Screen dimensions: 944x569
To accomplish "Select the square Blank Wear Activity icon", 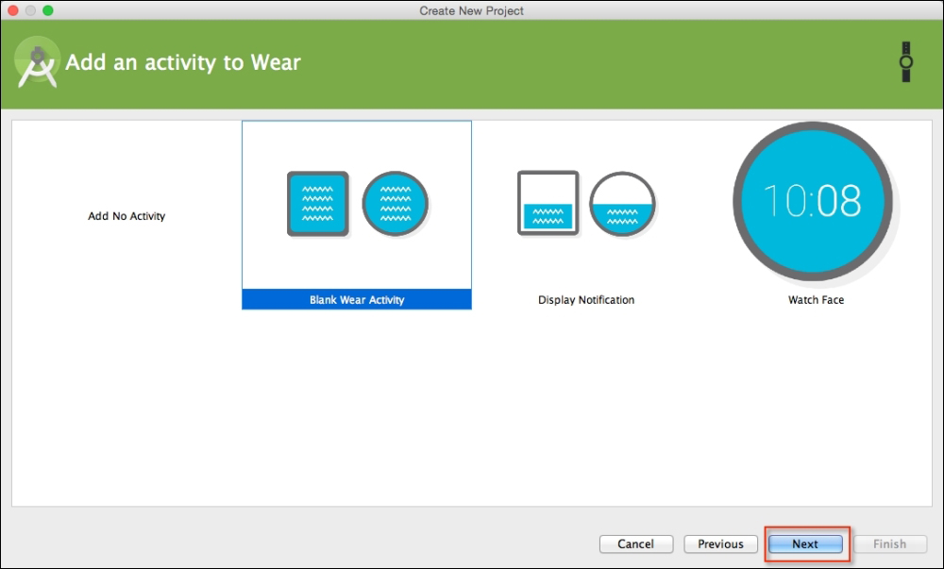I will coord(318,203).
